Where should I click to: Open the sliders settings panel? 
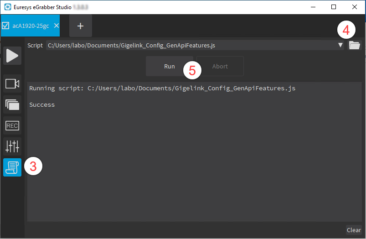click(x=12, y=146)
